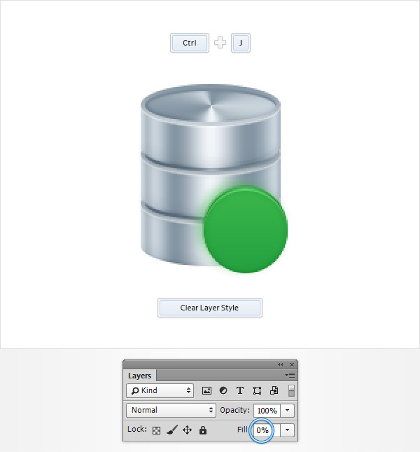Filter layers by type (T) icon

point(240,391)
